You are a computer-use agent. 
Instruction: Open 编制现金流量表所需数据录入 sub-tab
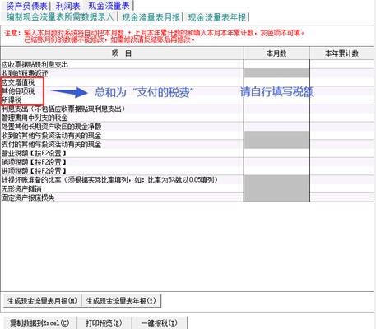60,17
